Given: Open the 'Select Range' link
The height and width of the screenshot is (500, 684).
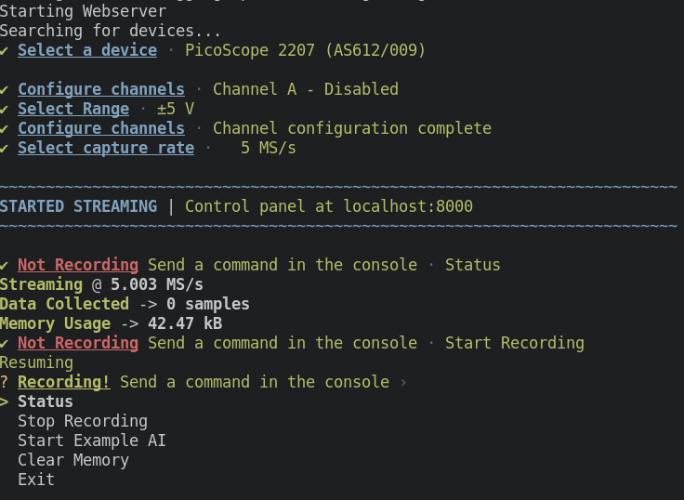Looking at the screenshot, I should pos(72,109).
